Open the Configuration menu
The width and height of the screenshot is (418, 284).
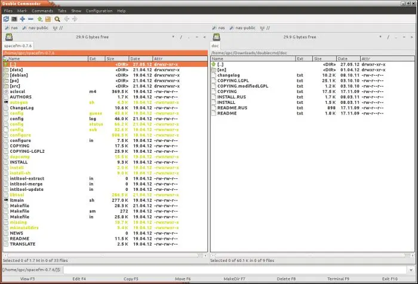[99, 11]
